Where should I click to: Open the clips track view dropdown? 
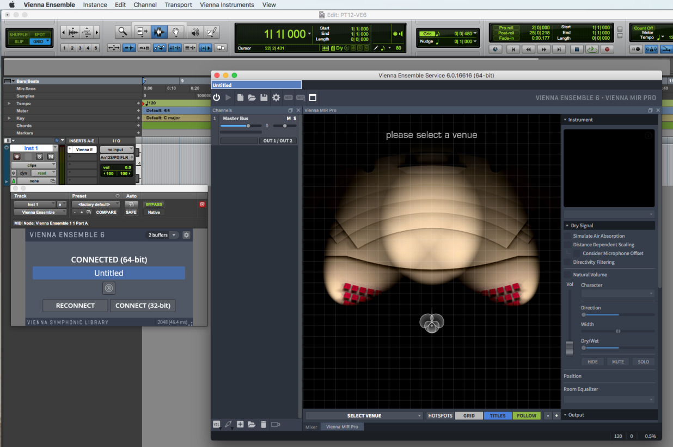point(34,165)
